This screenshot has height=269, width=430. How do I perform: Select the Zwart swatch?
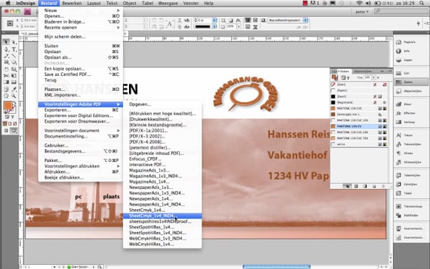click(359, 97)
